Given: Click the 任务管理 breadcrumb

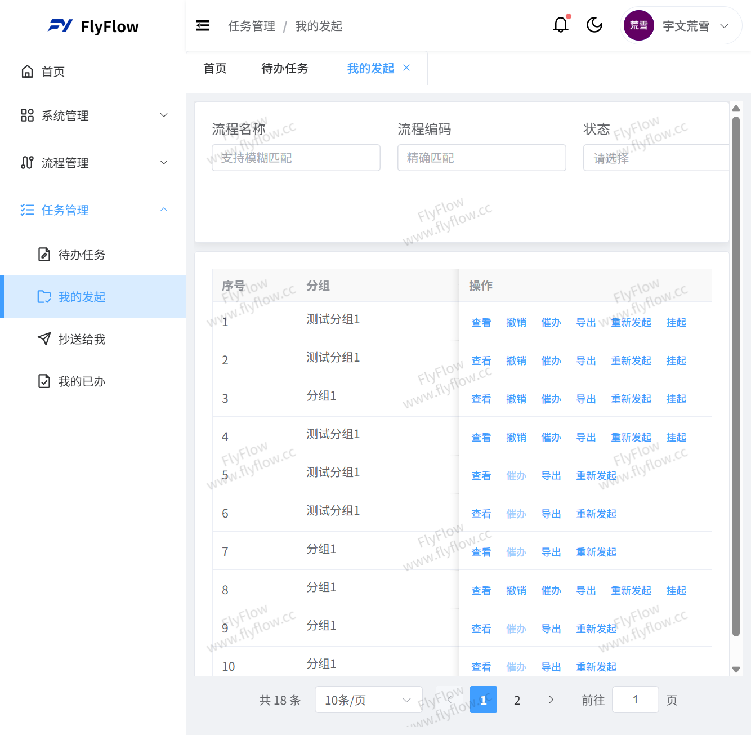Looking at the screenshot, I should point(252,26).
